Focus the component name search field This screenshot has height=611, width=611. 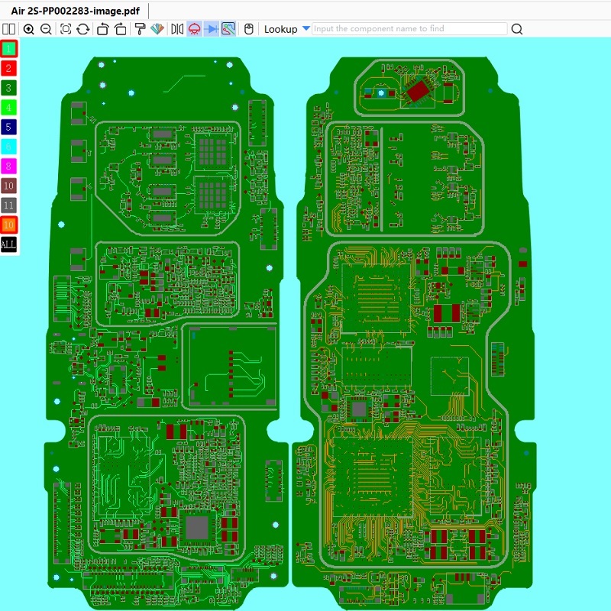pyautogui.click(x=409, y=29)
